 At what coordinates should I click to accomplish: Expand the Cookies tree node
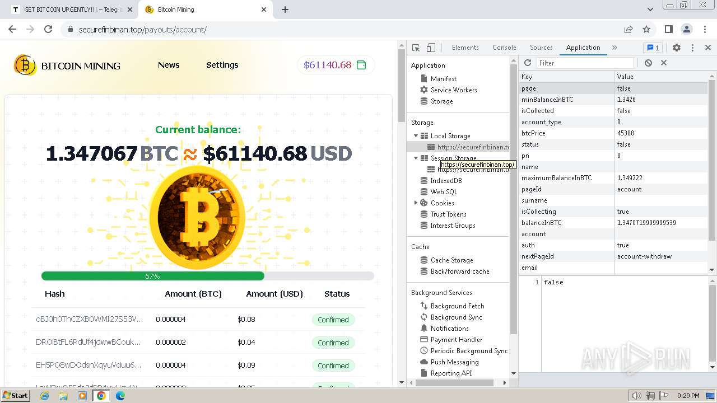[x=416, y=203]
